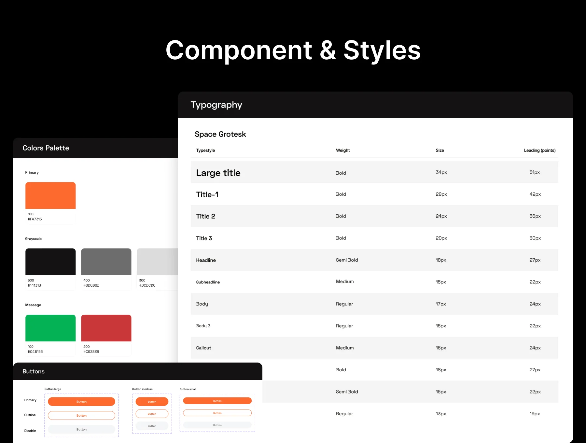Image resolution: width=586 pixels, height=443 pixels.
Task: Click the 'Body 2' typestyle label
Action: pos(203,326)
